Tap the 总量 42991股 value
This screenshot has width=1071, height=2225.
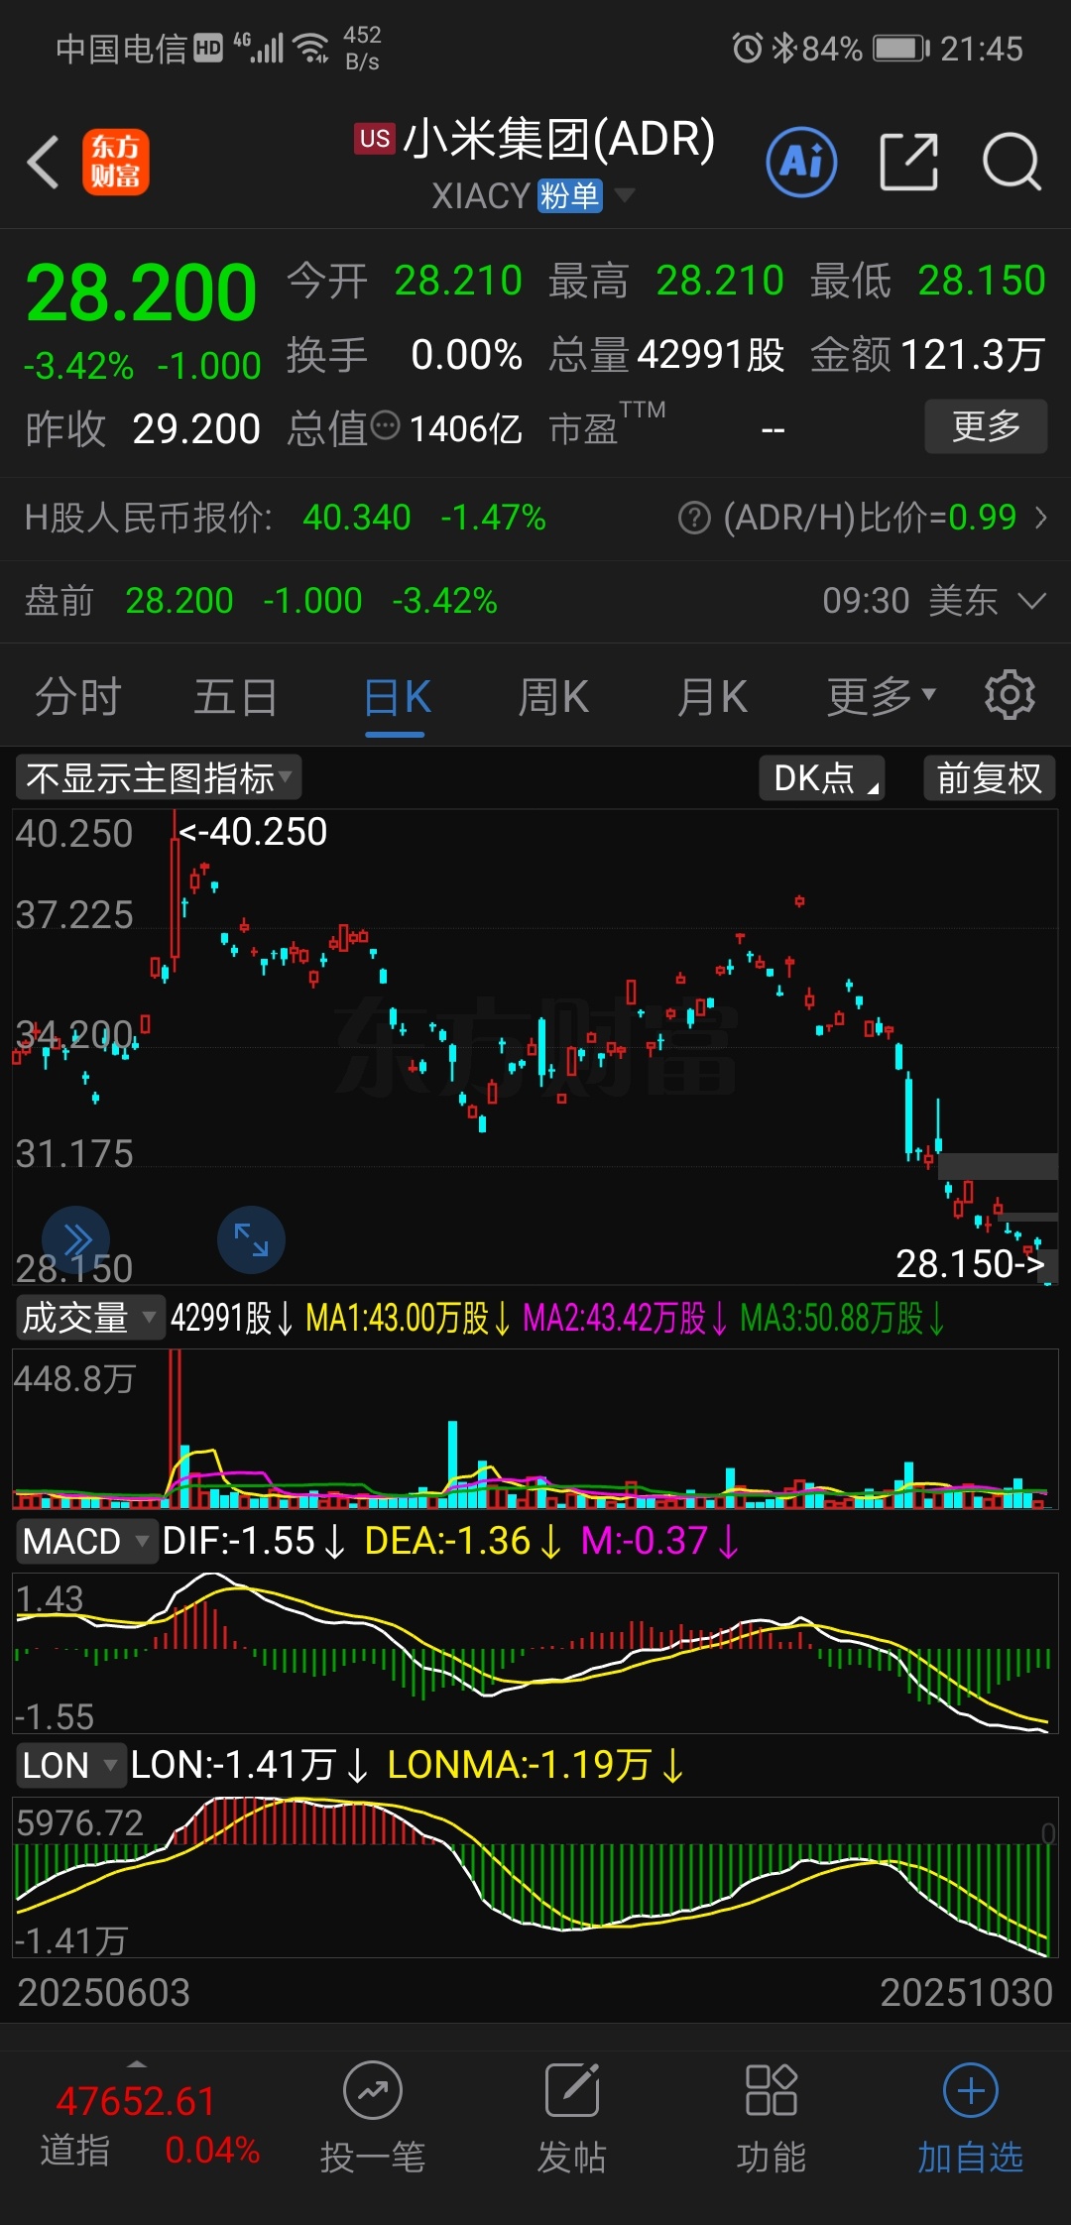click(710, 354)
